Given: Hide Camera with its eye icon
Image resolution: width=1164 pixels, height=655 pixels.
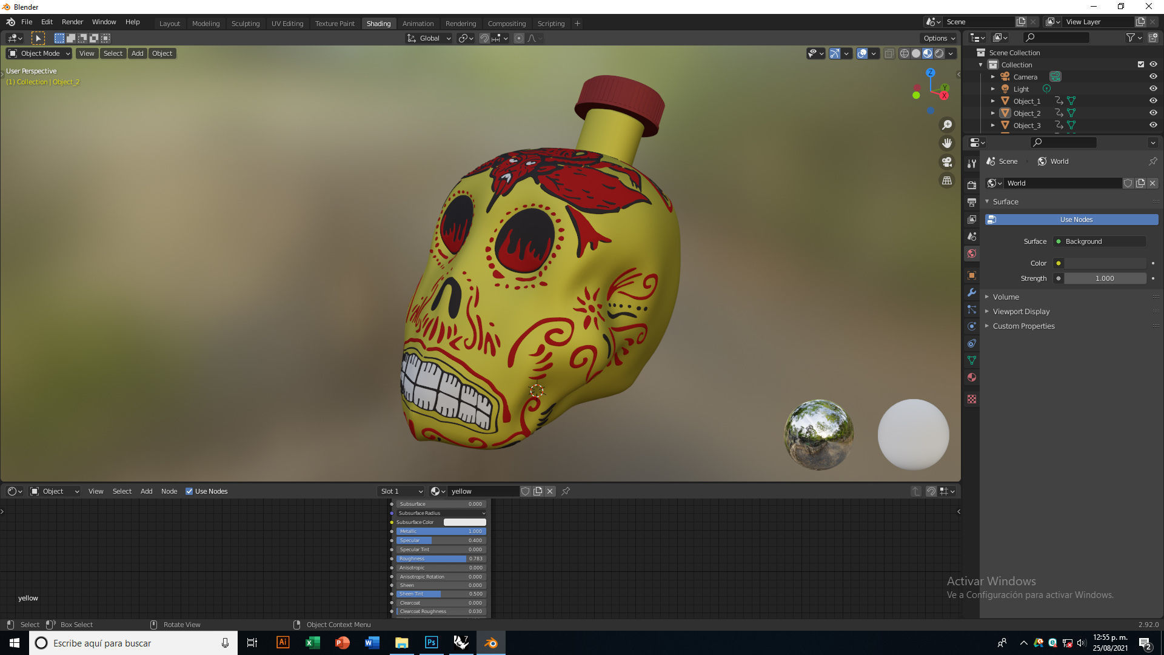Looking at the screenshot, I should click(1153, 77).
